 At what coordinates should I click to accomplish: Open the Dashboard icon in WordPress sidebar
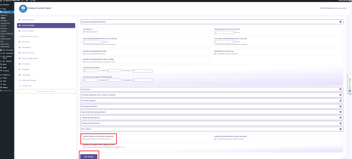pyautogui.click(x=1, y=4)
